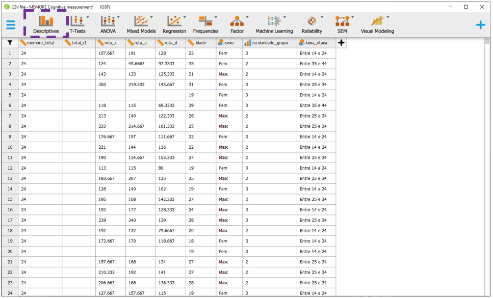Open the SEM module
Screen dimensions: 493x298
click(342, 24)
